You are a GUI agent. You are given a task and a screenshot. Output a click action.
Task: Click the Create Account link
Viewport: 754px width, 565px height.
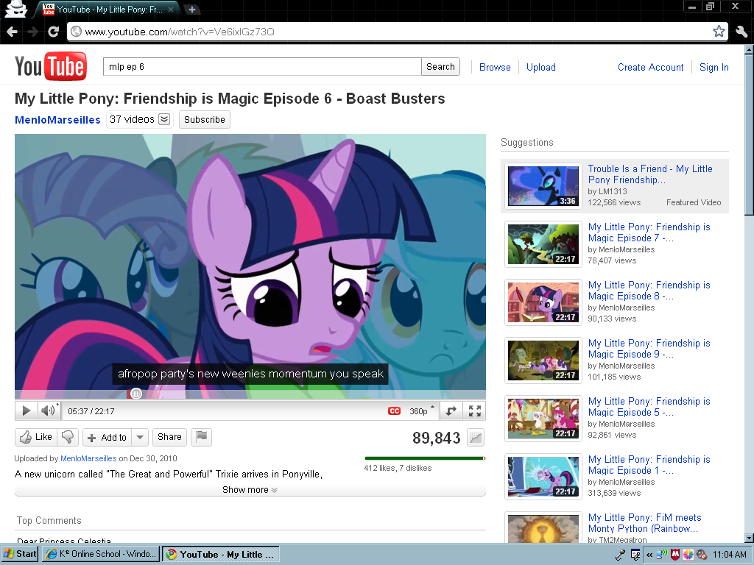coord(651,67)
